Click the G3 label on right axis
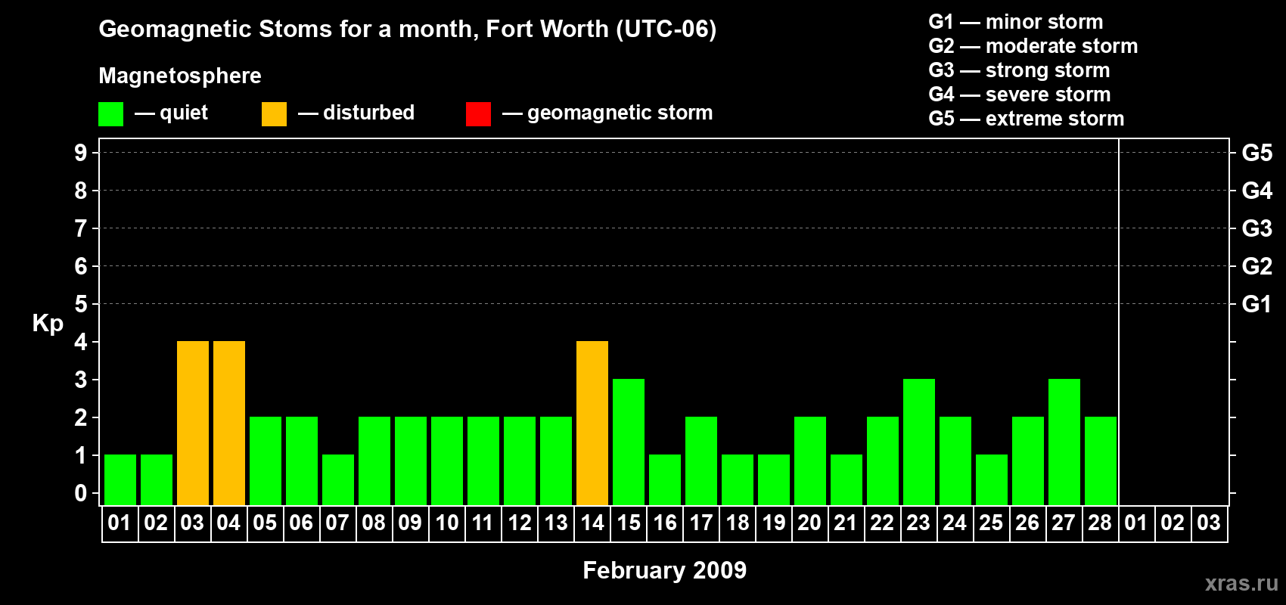Screen dimensions: 1286x605 (x=1256, y=228)
